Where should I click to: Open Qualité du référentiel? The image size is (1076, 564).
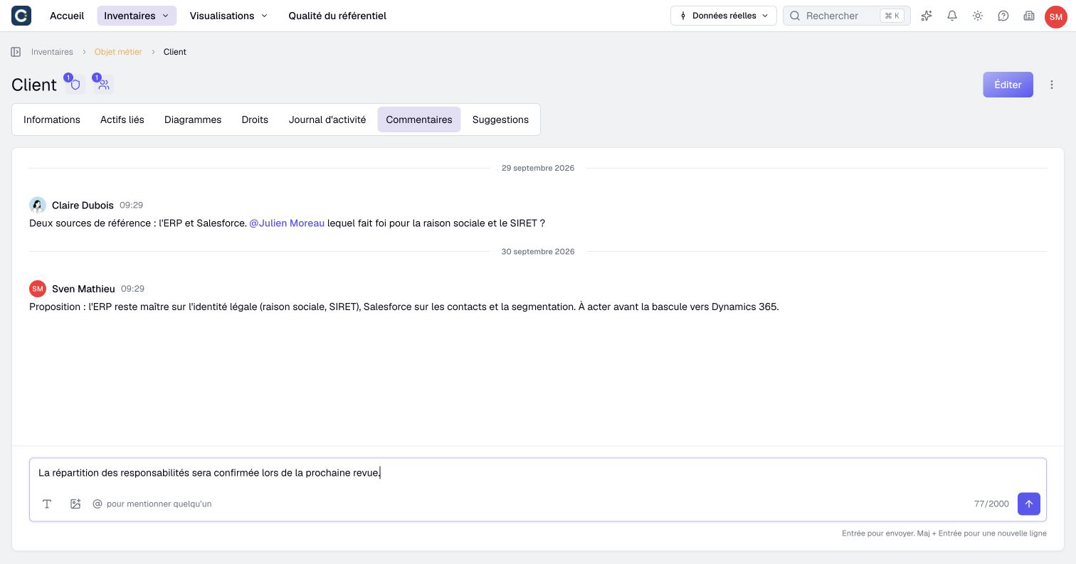(337, 16)
